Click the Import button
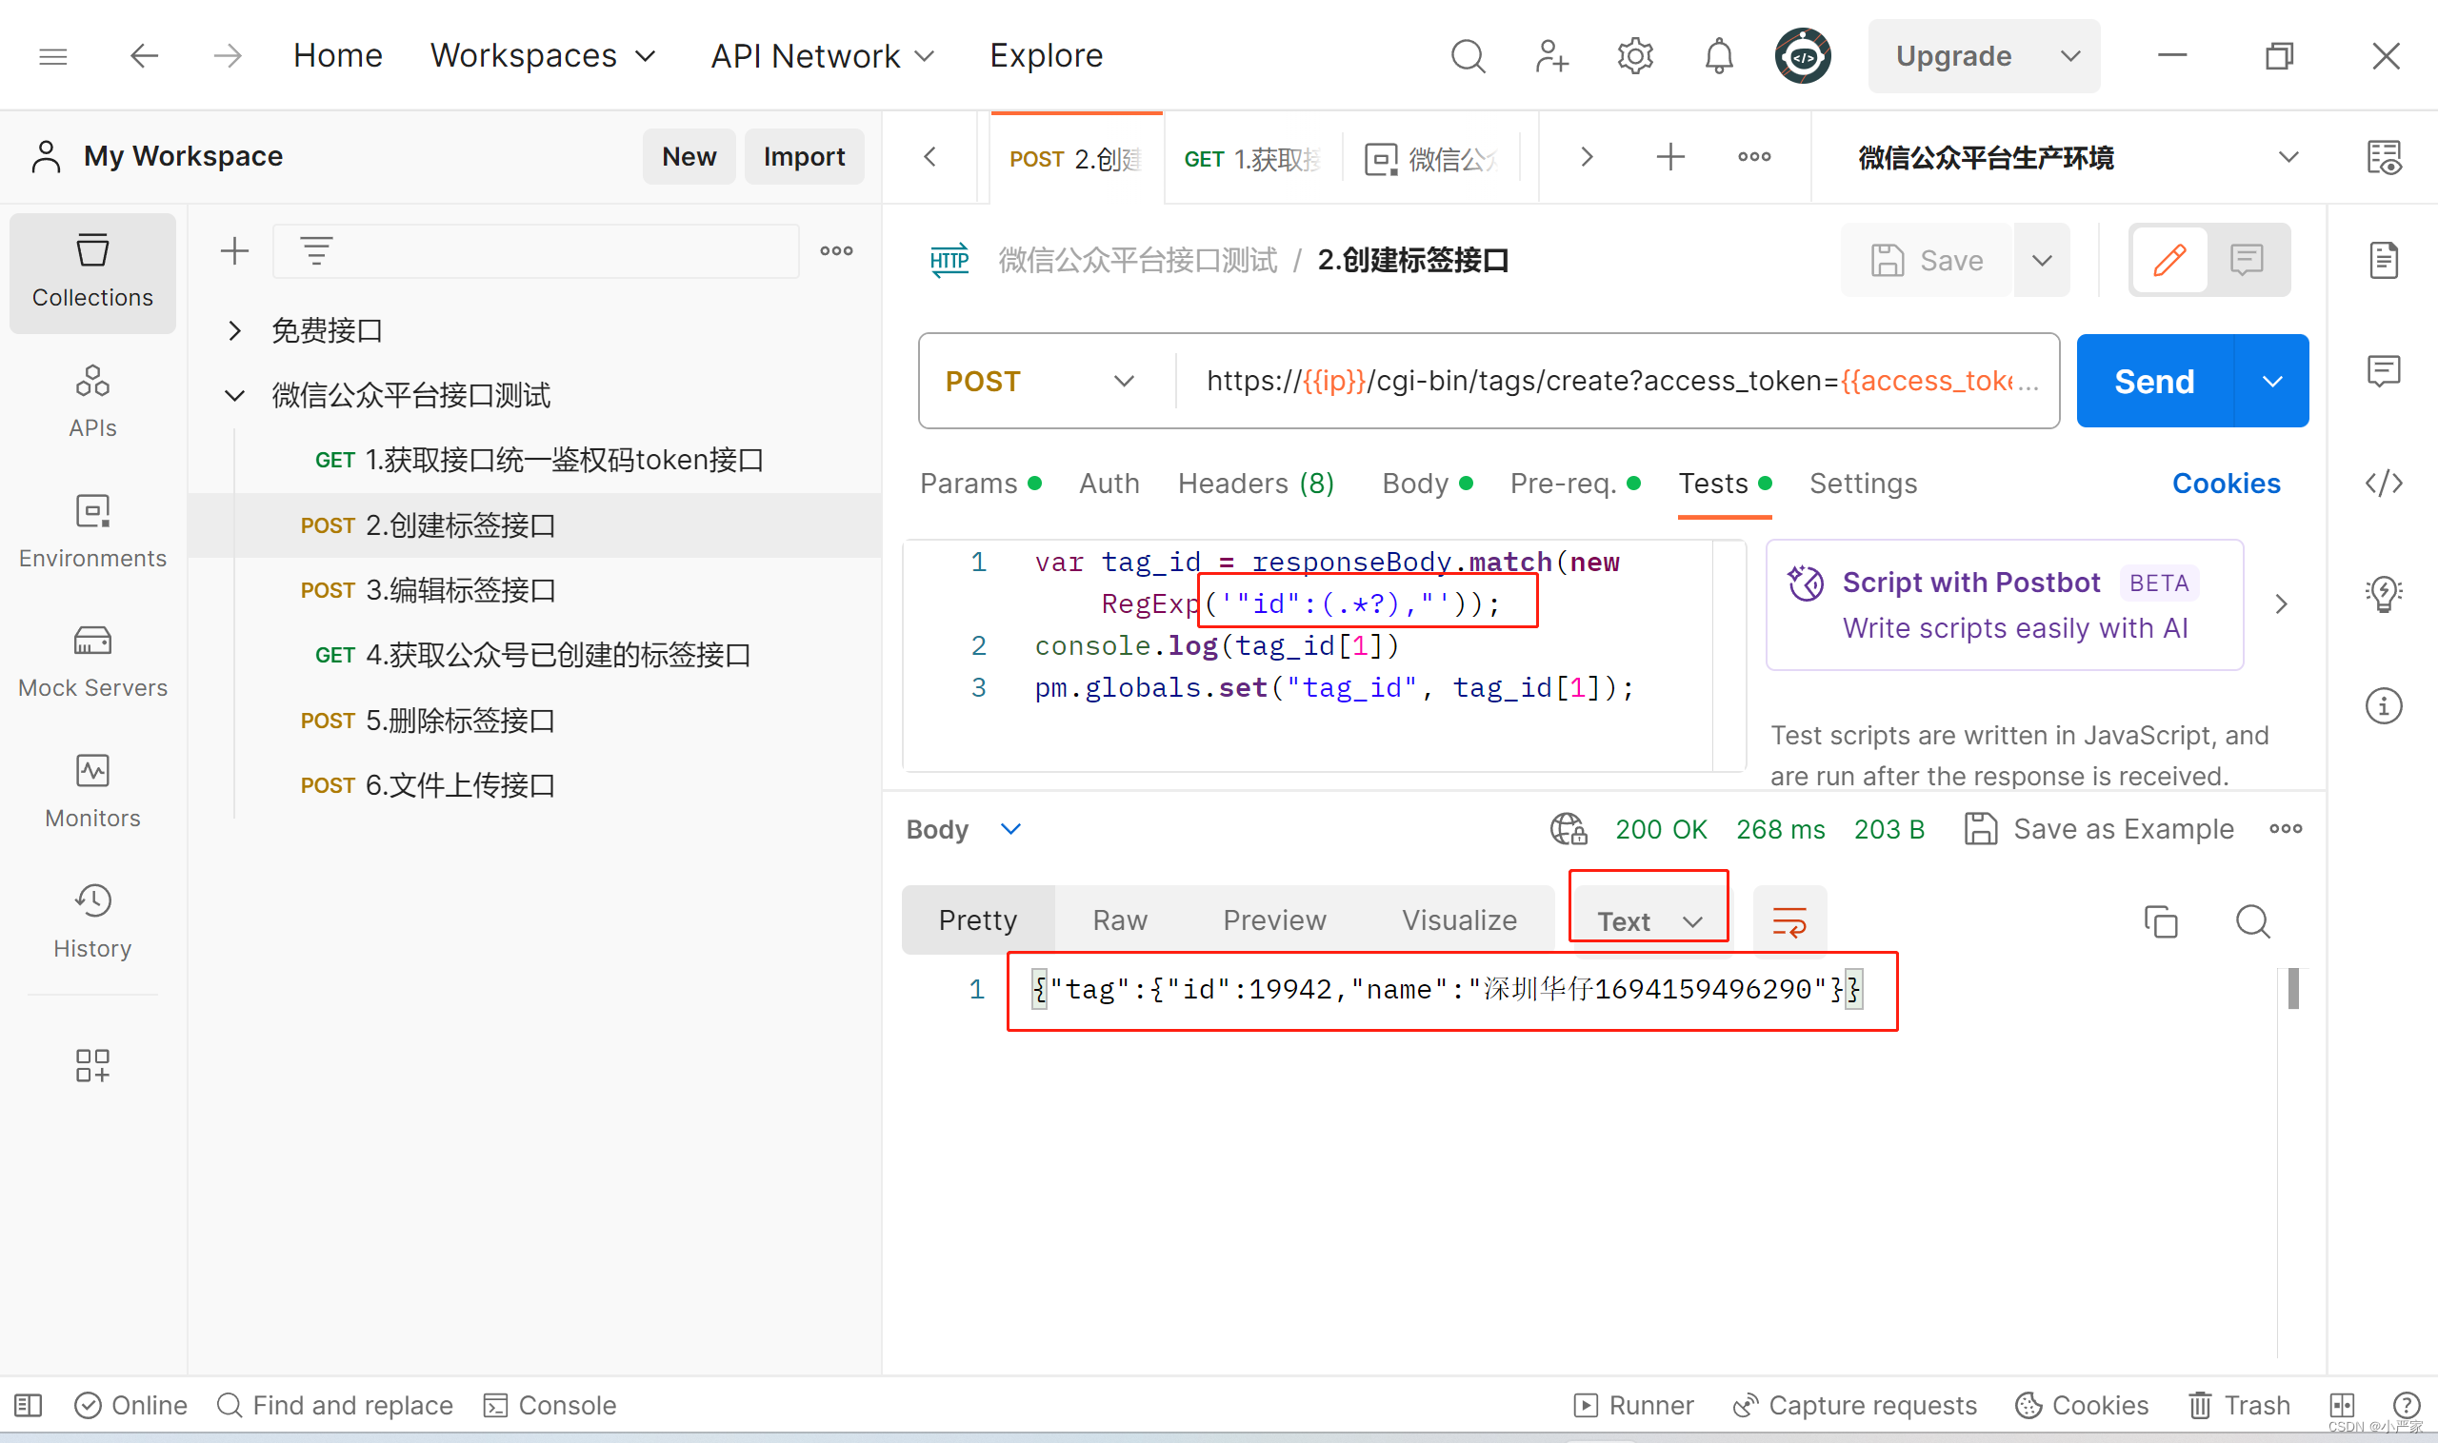This screenshot has height=1443, width=2438. pos(804,156)
